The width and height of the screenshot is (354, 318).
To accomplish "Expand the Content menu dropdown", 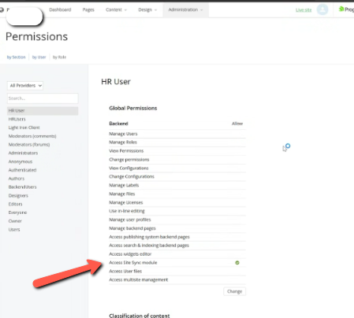I will pyautogui.click(x=116, y=9).
